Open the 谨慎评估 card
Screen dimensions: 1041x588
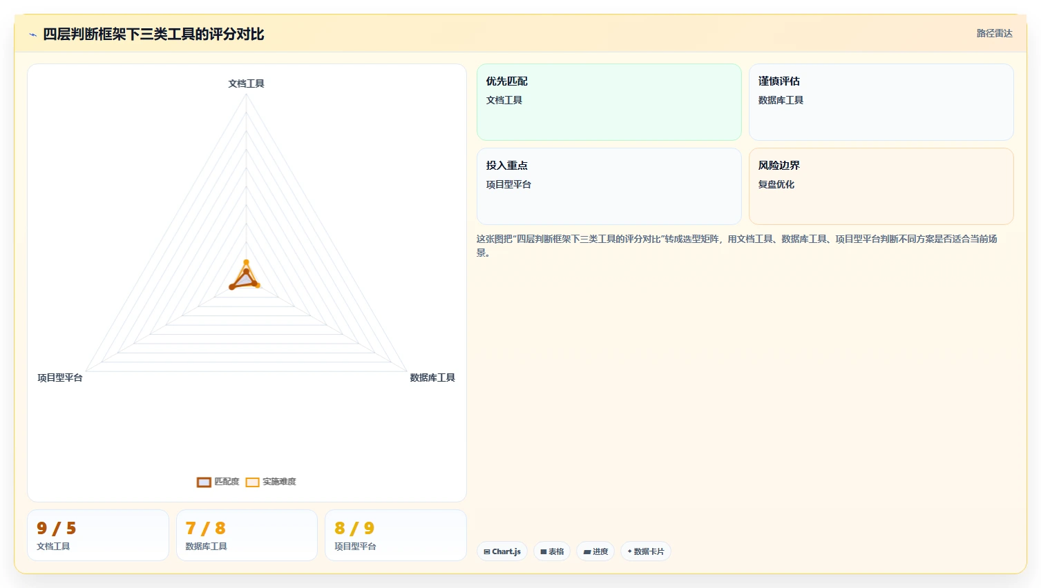pyautogui.click(x=881, y=102)
